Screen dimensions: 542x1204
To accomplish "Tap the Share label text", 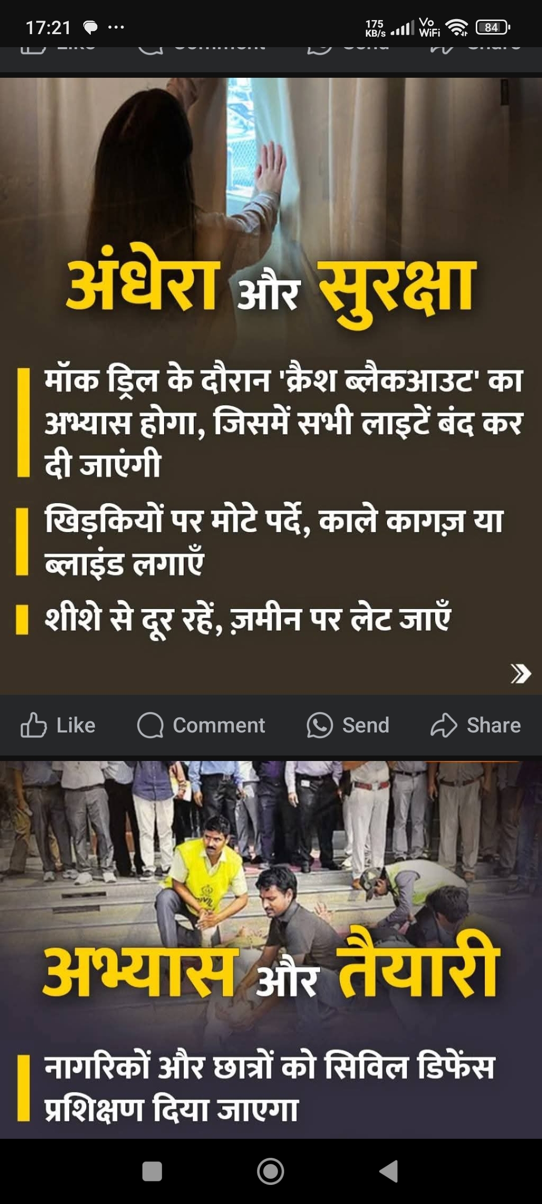I will click(494, 725).
